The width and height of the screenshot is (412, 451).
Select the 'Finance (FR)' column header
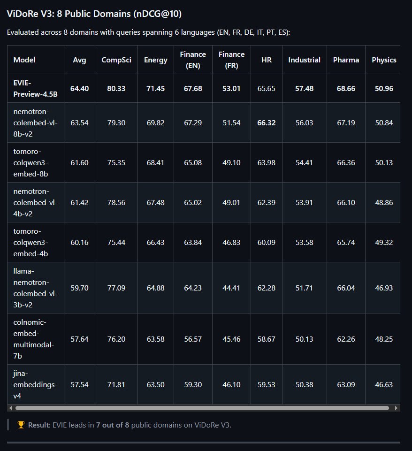231,60
